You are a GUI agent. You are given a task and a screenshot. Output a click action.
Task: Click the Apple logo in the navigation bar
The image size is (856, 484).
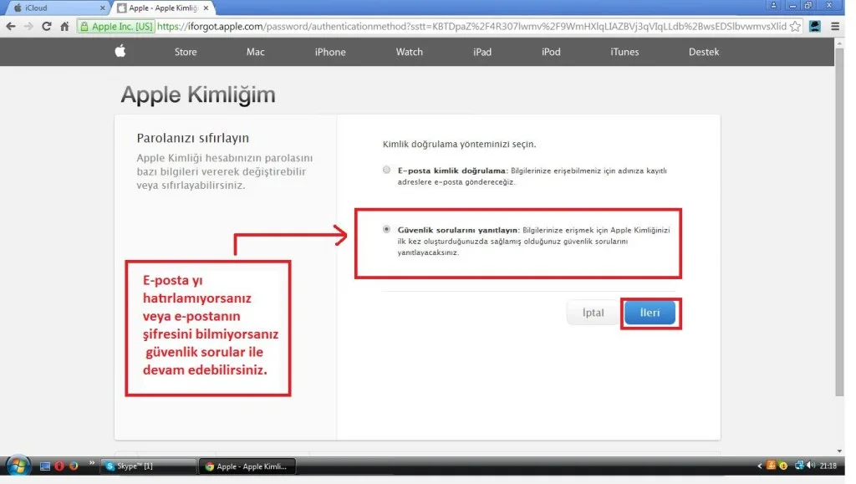[x=120, y=51]
